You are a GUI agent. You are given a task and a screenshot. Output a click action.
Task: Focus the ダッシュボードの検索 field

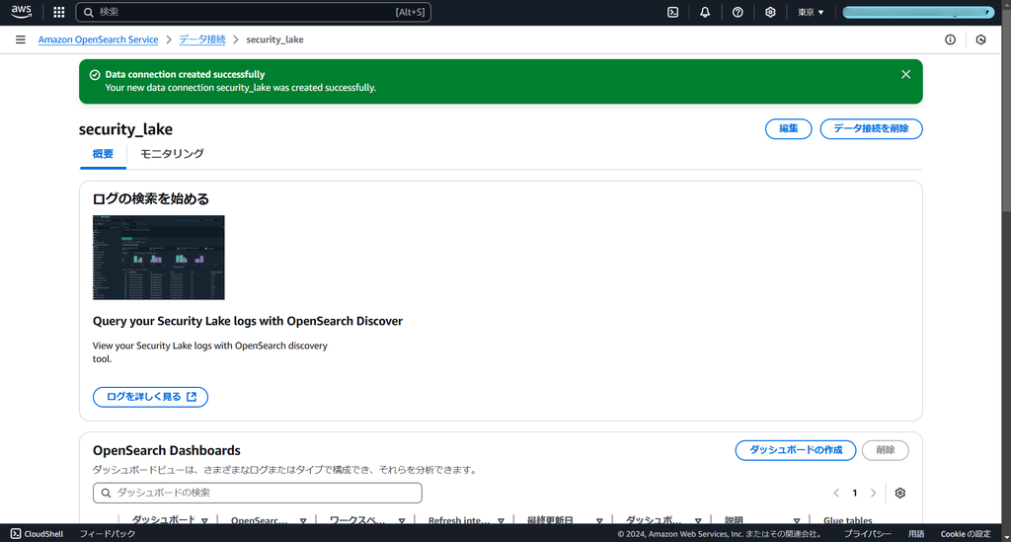pyautogui.click(x=258, y=493)
